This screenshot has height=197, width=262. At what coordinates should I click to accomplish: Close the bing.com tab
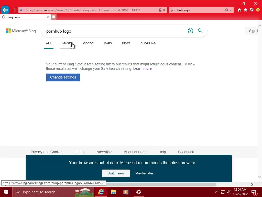point(48,17)
